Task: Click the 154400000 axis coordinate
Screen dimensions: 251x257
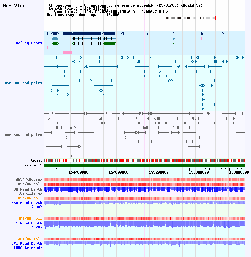Action: click(x=78, y=172)
